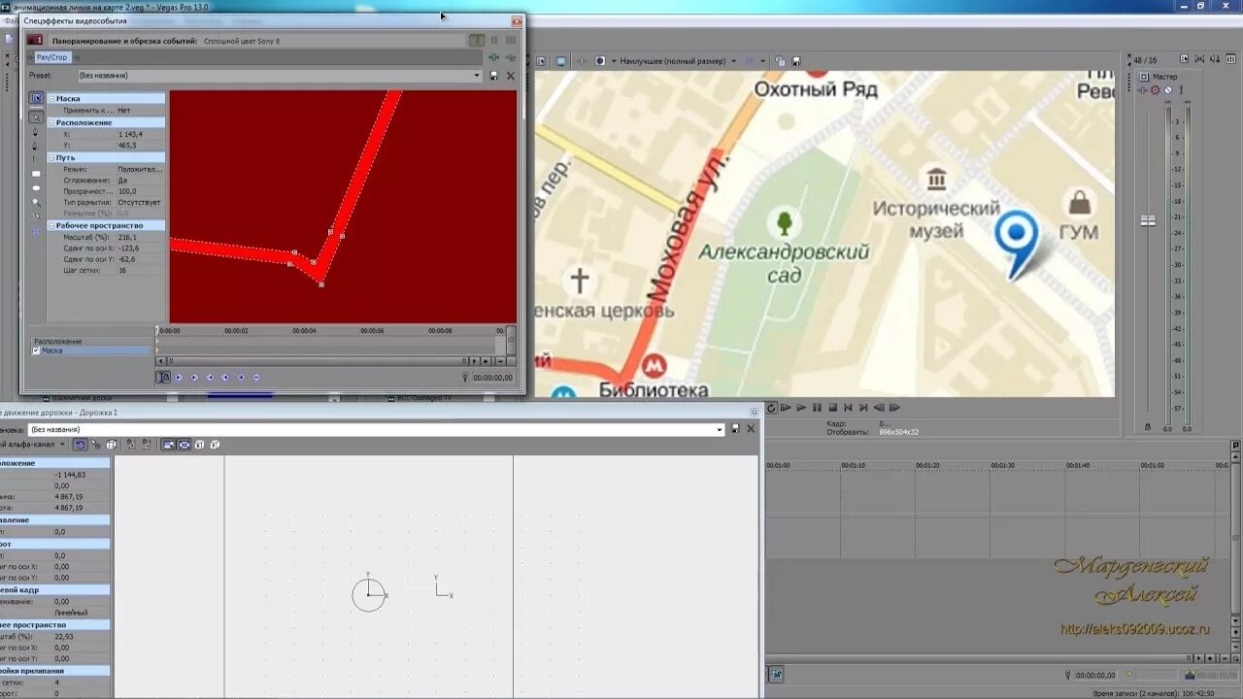Go to first keyframe in Pan/Crop
Screen dimensions: 1243x699
[x=178, y=377]
